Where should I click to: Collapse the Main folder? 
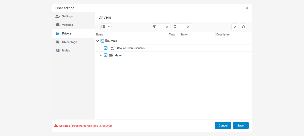[98, 41]
